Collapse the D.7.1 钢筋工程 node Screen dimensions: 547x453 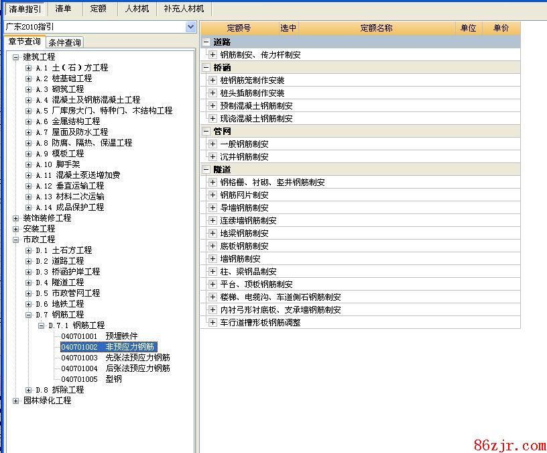click(x=41, y=325)
